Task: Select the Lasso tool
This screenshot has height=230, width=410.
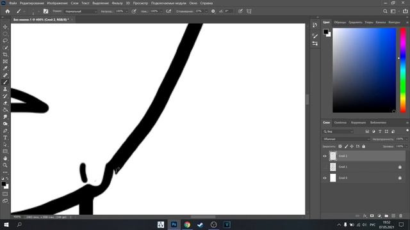Action: click(x=5, y=41)
